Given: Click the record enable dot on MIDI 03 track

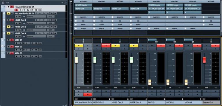Looking at the screenshot, I should click(x=16, y=56).
